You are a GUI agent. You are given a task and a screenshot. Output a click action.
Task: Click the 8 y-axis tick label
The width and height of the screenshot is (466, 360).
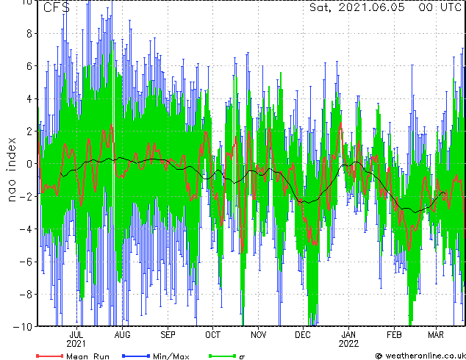[x=29, y=34]
